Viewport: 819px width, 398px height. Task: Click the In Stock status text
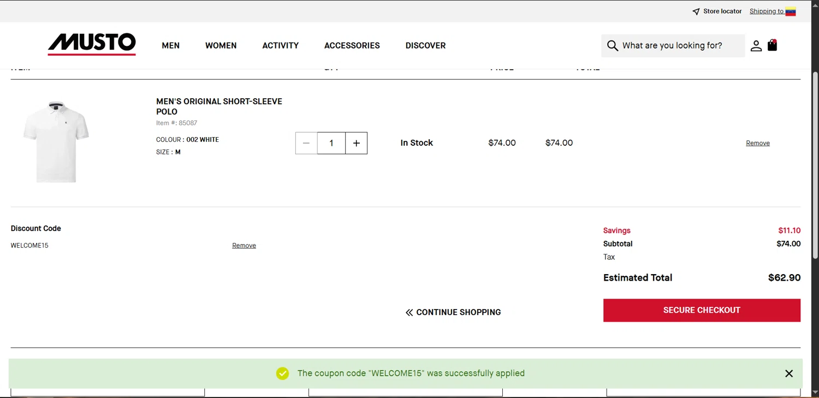coord(417,143)
